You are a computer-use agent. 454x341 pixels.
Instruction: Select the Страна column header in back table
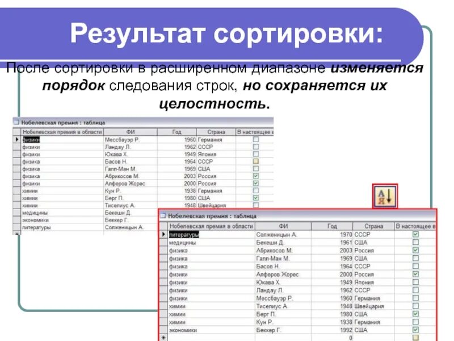pos(216,132)
